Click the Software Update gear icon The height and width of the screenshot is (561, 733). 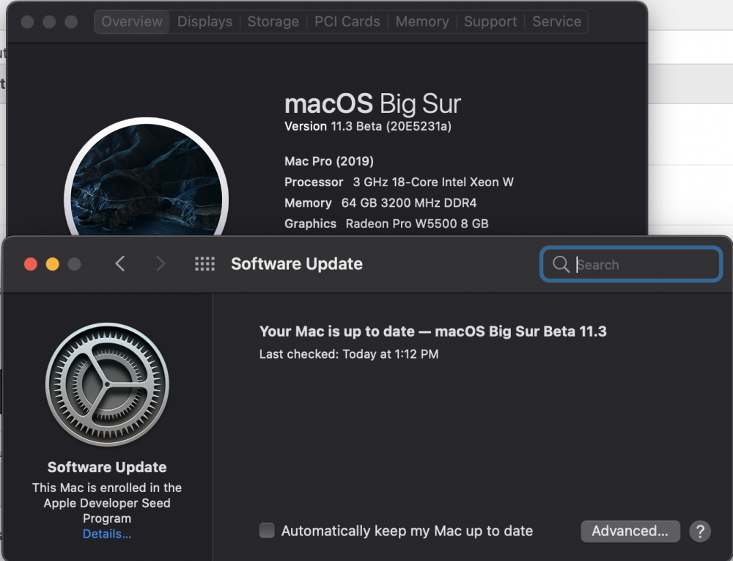107,384
